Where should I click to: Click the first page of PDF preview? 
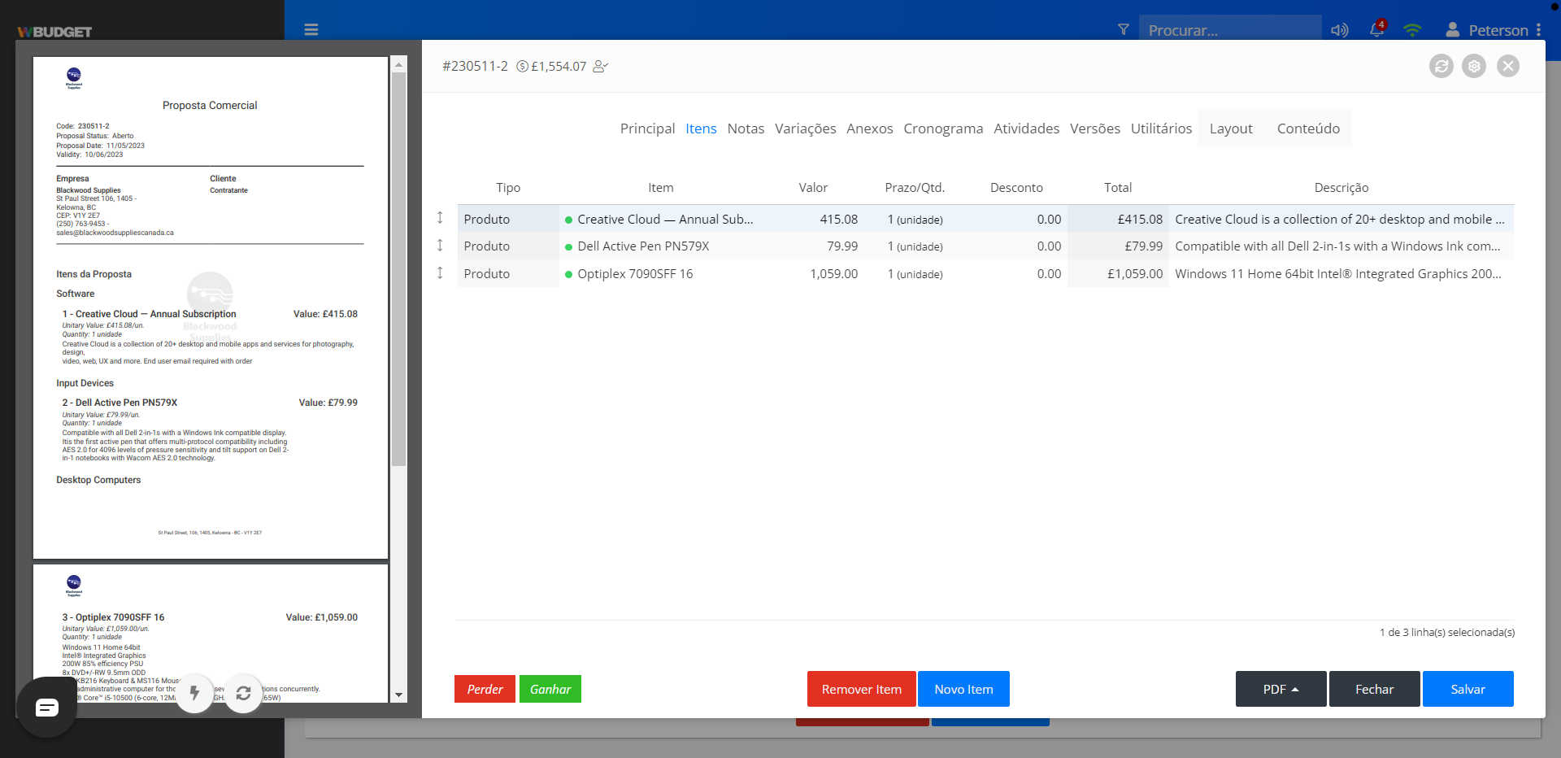211,307
